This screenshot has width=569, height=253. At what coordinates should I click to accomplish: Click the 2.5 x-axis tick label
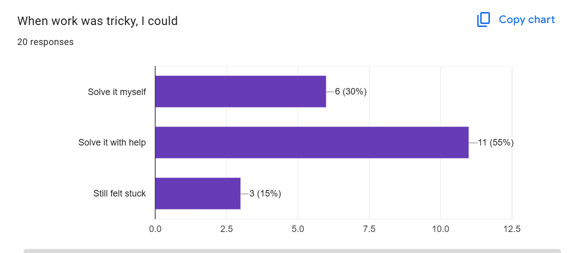227,229
